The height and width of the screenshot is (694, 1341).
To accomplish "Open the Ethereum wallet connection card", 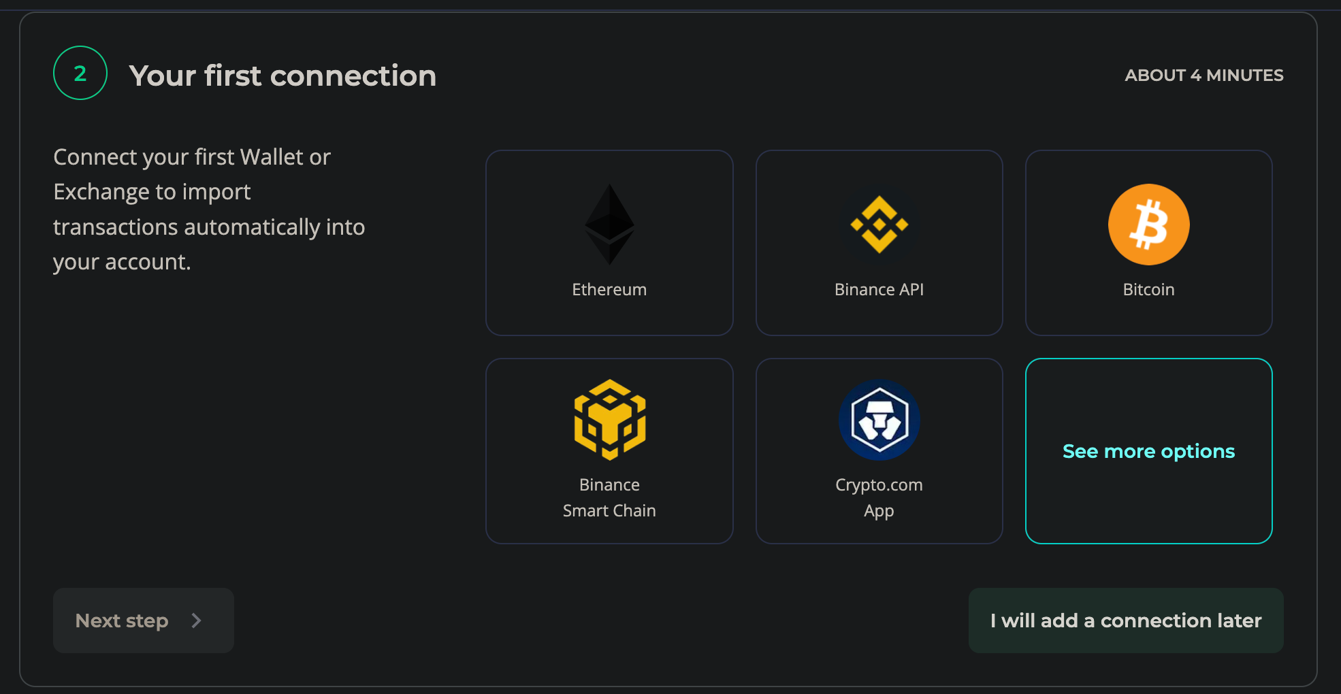I will 609,243.
